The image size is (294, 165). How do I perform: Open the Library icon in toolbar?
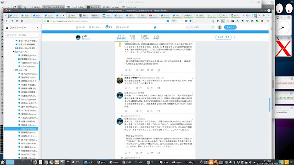[218, 21]
